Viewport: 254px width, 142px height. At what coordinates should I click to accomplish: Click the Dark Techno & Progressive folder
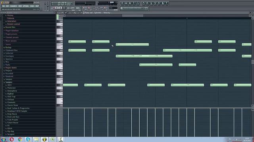point(18,108)
